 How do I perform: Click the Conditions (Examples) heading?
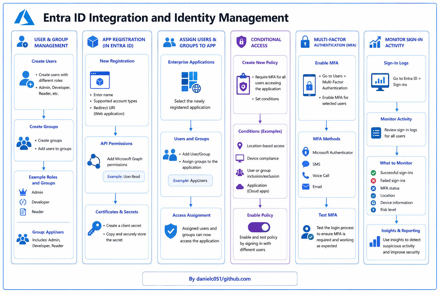[x=260, y=131]
